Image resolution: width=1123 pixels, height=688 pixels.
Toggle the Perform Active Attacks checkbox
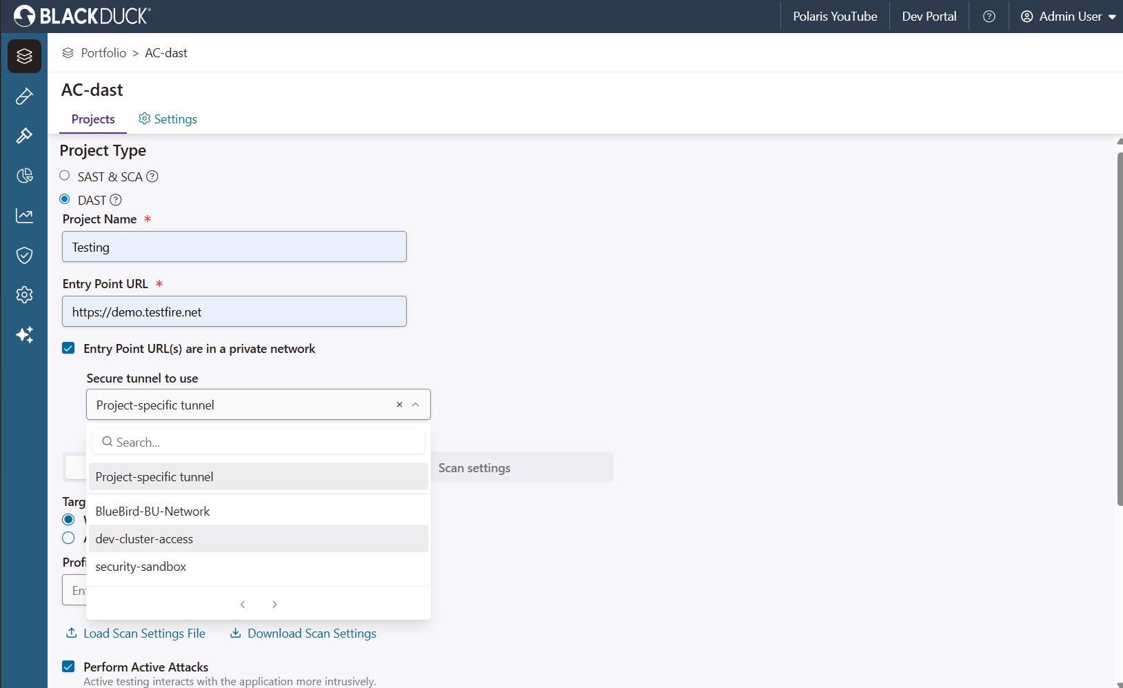tap(68, 667)
